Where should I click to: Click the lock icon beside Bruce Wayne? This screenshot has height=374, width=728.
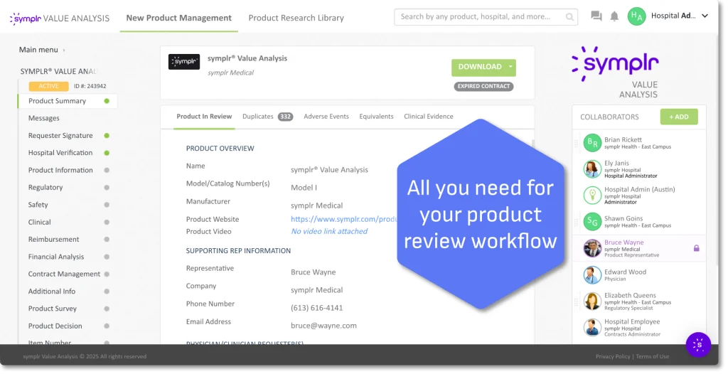(697, 248)
